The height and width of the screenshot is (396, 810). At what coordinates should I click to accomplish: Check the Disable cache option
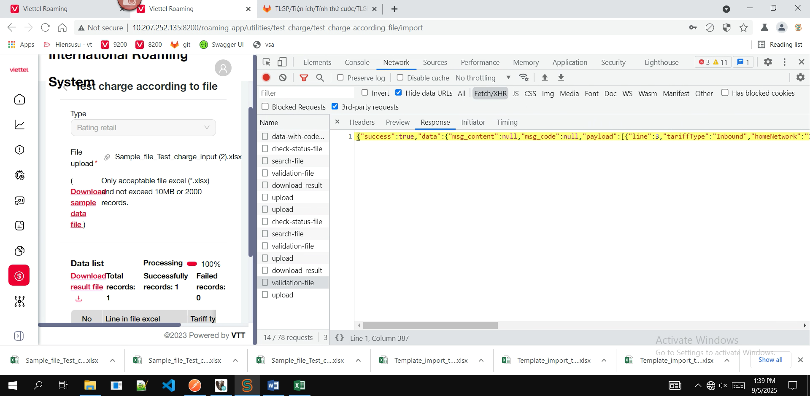(x=400, y=78)
